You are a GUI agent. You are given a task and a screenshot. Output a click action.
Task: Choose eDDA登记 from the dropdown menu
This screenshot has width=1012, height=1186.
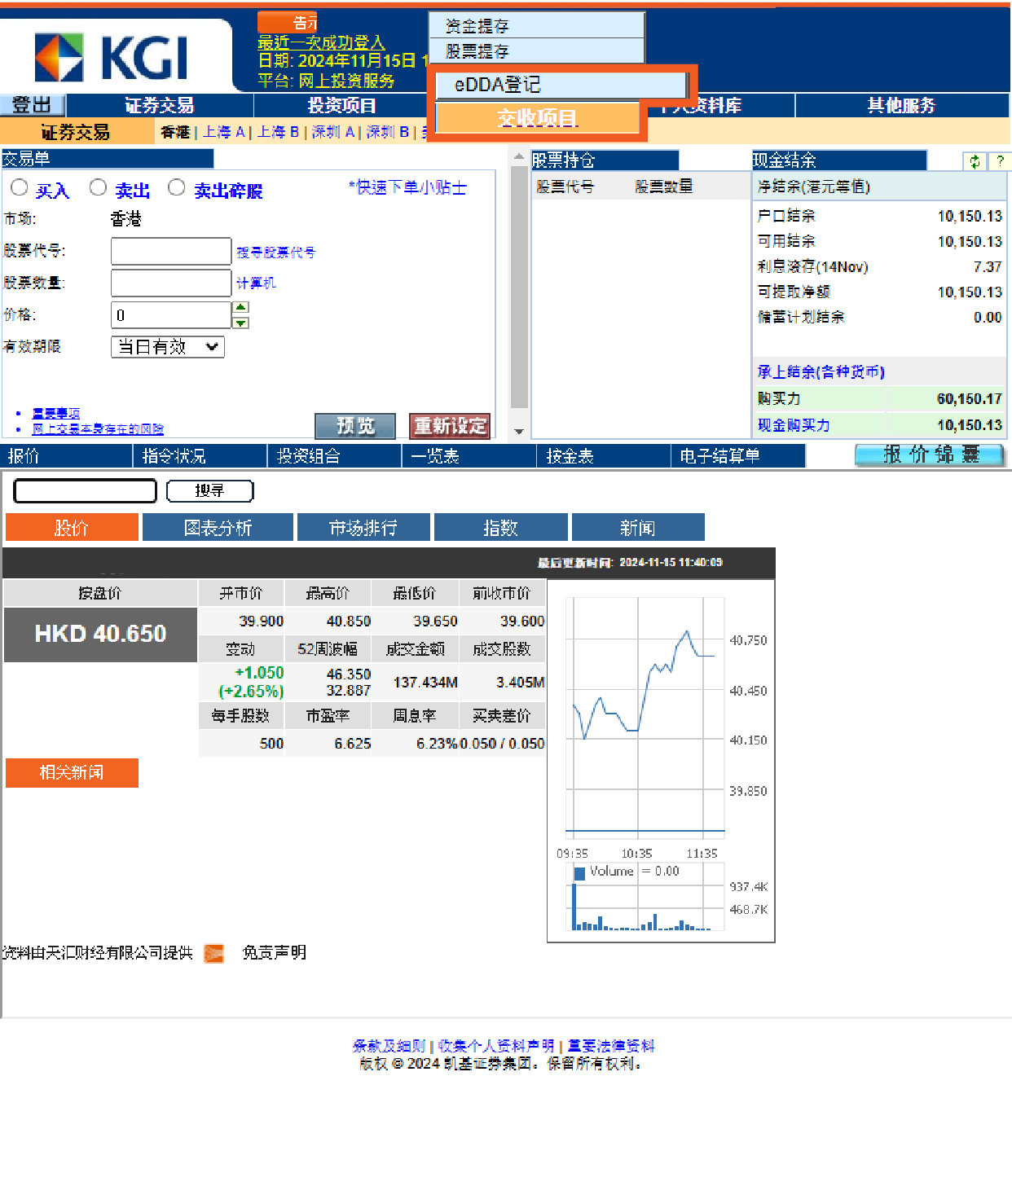(x=561, y=85)
